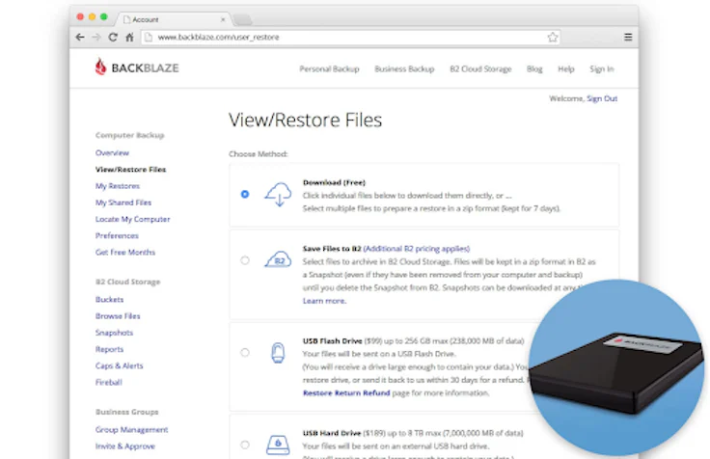710x459 pixels.
Task: Open My Restores sidebar link
Action: pyautogui.click(x=118, y=186)
